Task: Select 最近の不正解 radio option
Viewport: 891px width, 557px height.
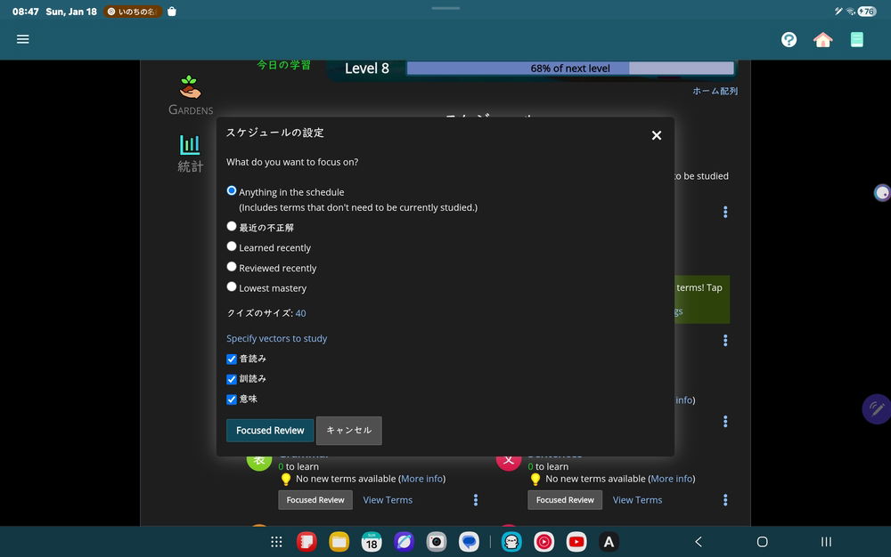Action: pyautogui.click(x=232, y=227)
